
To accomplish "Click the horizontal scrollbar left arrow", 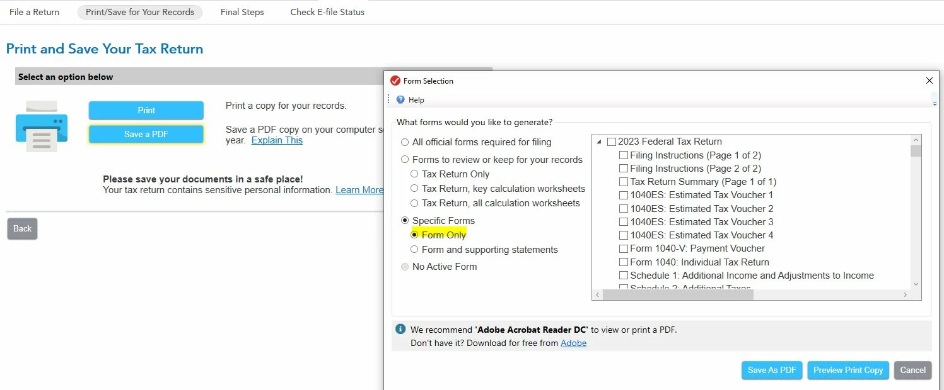I will pyautogui.click(x=597, y=295).
